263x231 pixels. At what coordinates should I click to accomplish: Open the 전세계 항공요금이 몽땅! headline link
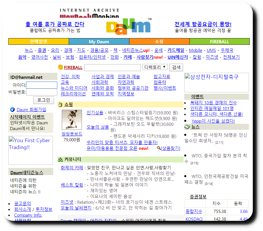coord(203,24)
